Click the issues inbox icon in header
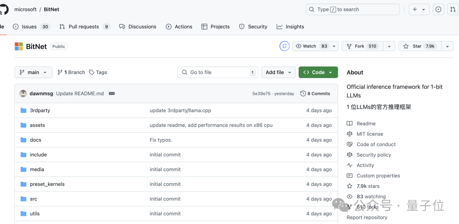This screenshot has height=224, width=459. click(439, 9)
